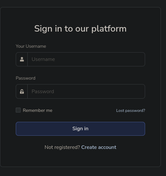Follow the "Create account" link

99,147
